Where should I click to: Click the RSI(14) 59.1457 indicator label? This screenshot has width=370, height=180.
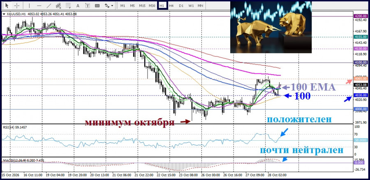pyautogui.click(x=15, y=127)
